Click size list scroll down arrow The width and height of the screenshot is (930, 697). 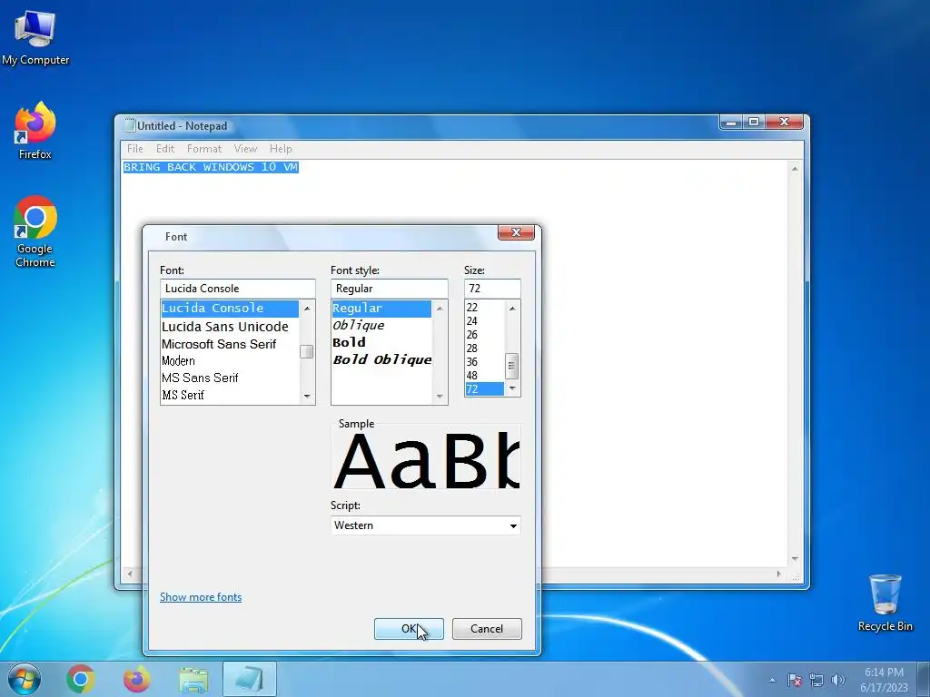click(512, 388)
